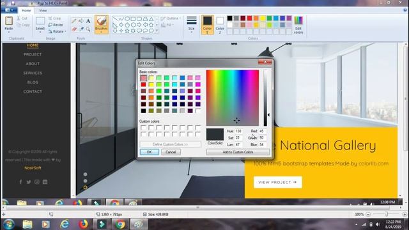Select the Fill with color bucket tool
409x230 pixels.
pyautogui.click(x=81, y=21)
